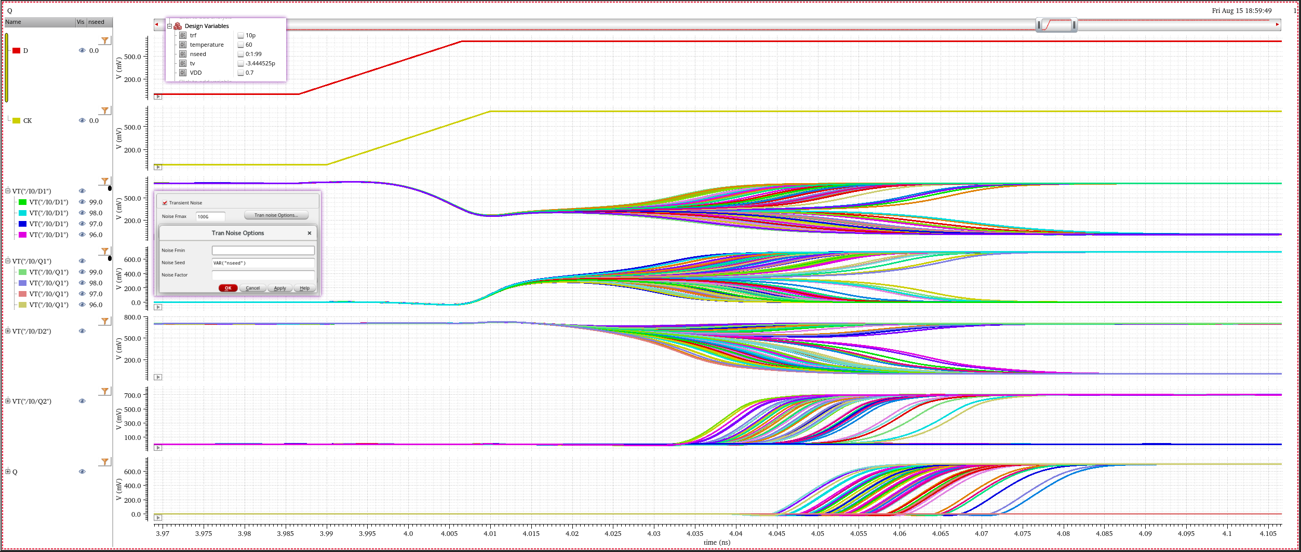Click the funnel icon above the Q strip
The width and height of the screenshot is (1301, 552).
tap(105, 462)
